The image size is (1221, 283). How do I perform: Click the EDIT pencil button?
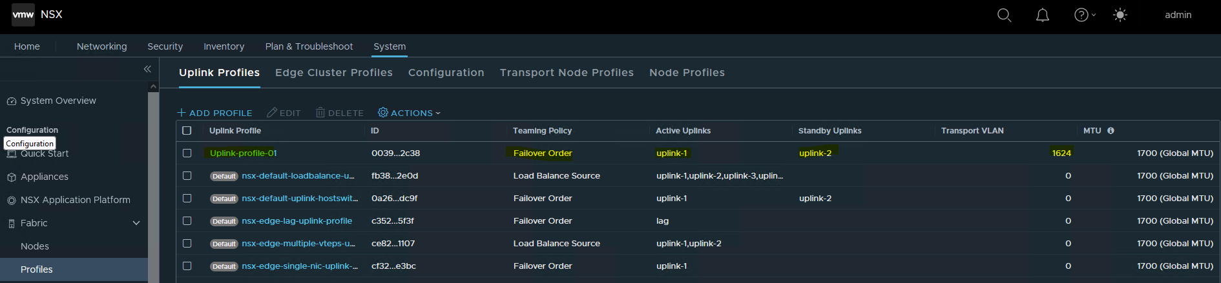284,113
